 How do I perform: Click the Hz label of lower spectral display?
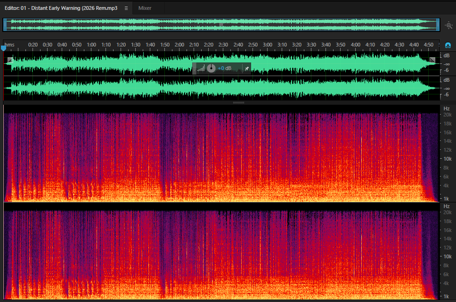pyautogui.click(x=447, y=206)
